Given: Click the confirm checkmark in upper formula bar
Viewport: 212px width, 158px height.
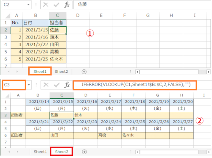Looking at the screenshot, I should [56, 5].
